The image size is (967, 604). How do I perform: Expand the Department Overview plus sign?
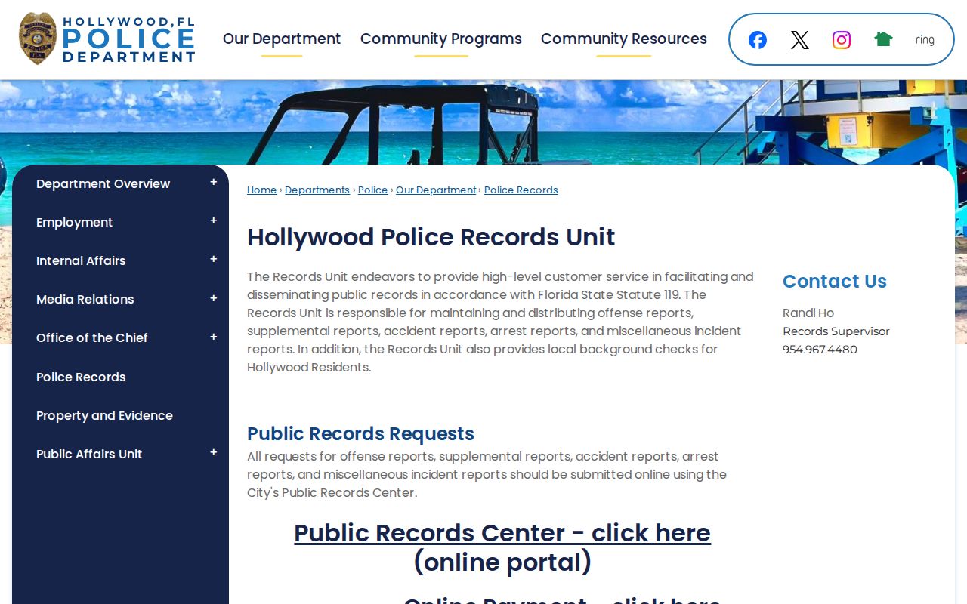tap(214, 183)
